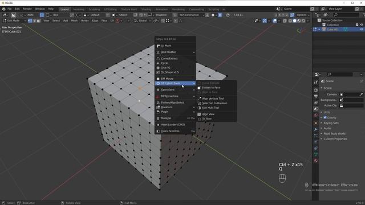The image size is (365, 205).
Task: Click Curve/Extract menu entry
Action: (x=175, y=59)
